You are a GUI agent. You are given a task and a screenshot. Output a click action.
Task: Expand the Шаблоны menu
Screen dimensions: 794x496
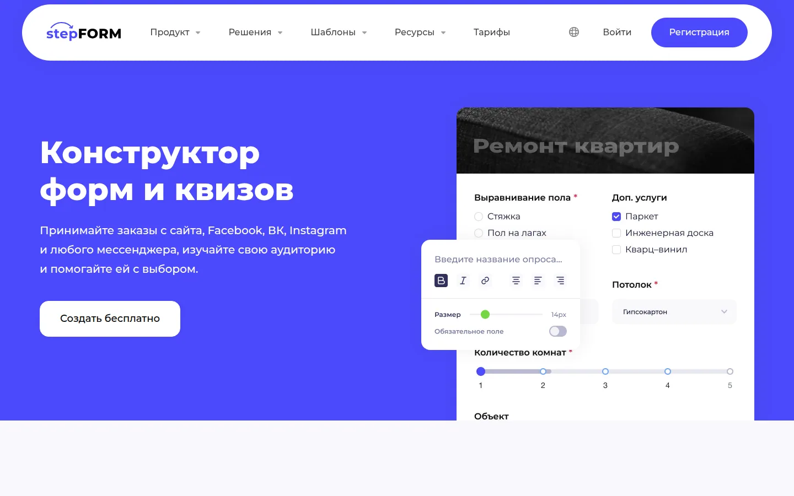tap(339, 32)
